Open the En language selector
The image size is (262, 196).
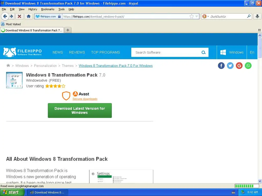pos(252,52)
